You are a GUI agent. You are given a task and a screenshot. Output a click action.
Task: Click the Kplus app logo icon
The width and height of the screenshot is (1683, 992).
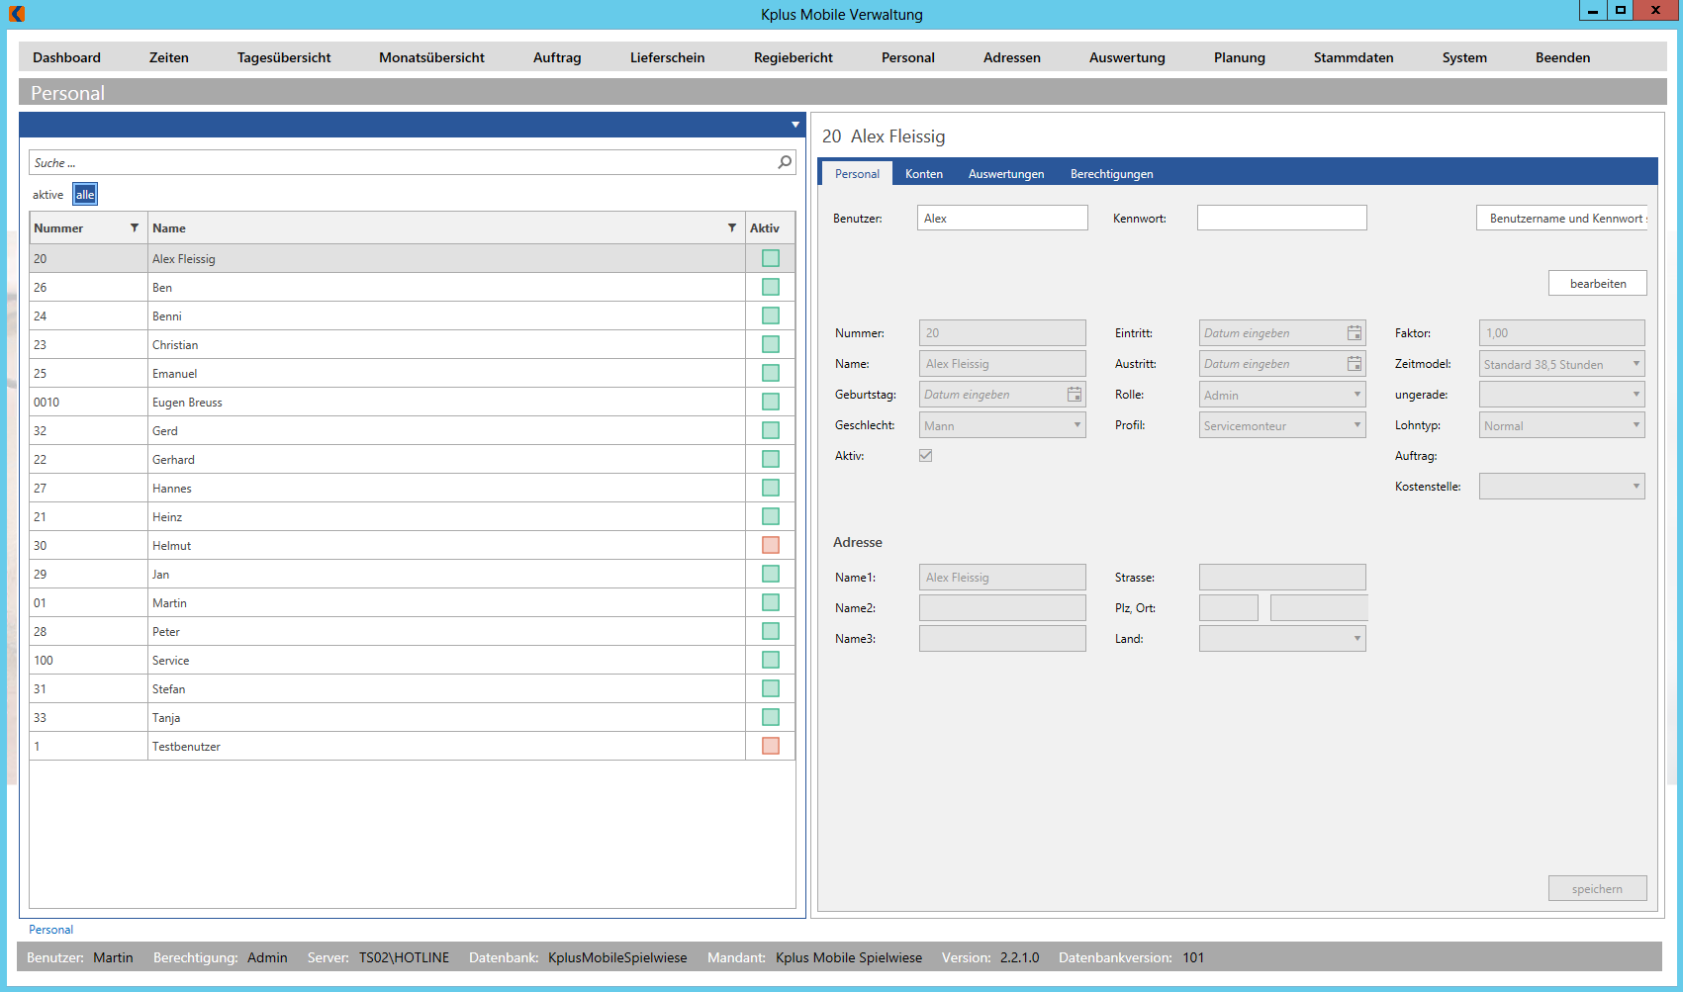pos(17,14)
